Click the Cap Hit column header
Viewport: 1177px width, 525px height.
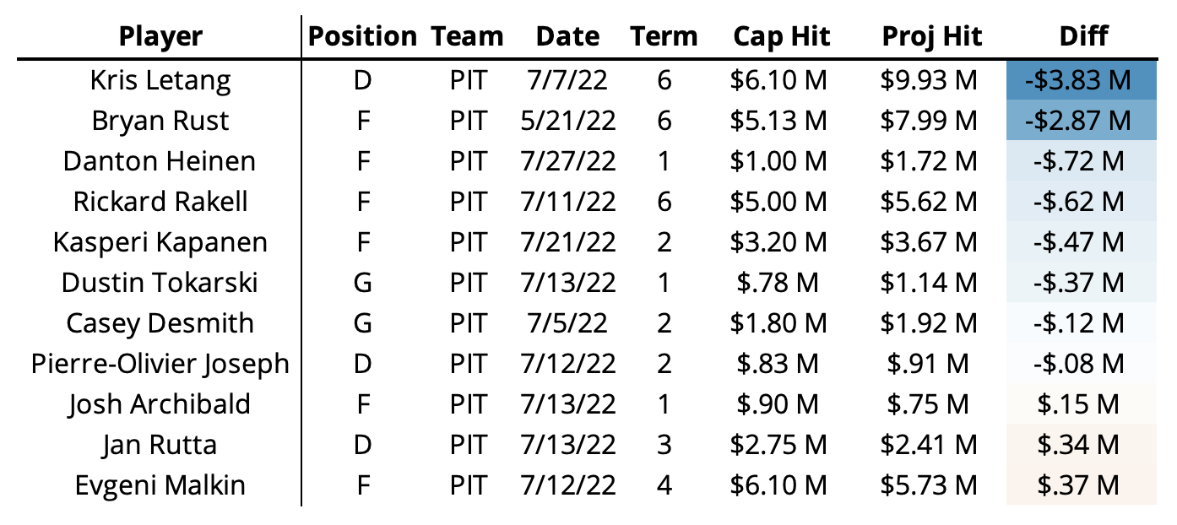click(x=782, y=36)
